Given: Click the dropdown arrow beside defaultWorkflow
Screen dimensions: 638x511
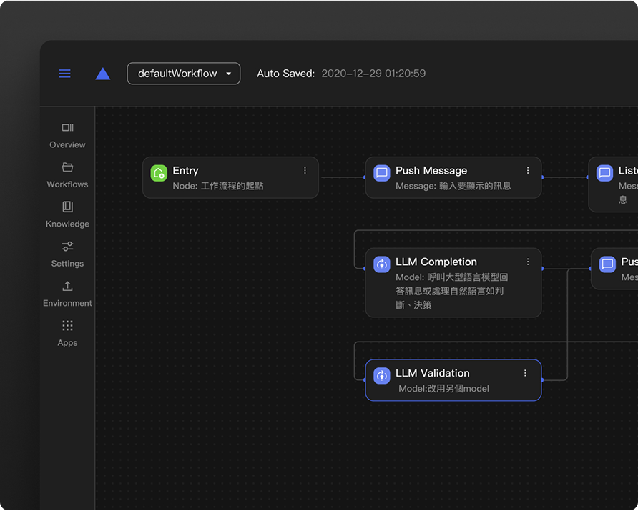Looking at the screenshot, I should tap(229, 74).
